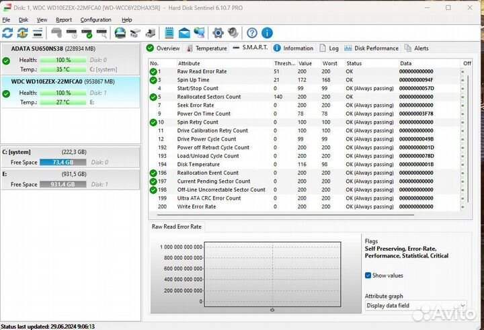Select the Reallocated Sectors Count row

click(x=208, y=97)
